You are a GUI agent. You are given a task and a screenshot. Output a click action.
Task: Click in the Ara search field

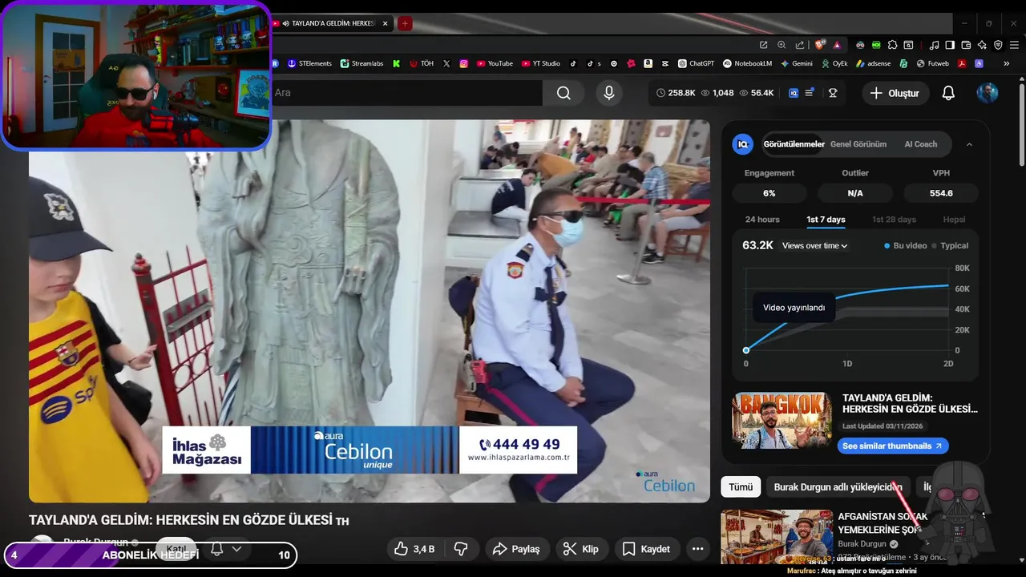(x=406, y=93)
